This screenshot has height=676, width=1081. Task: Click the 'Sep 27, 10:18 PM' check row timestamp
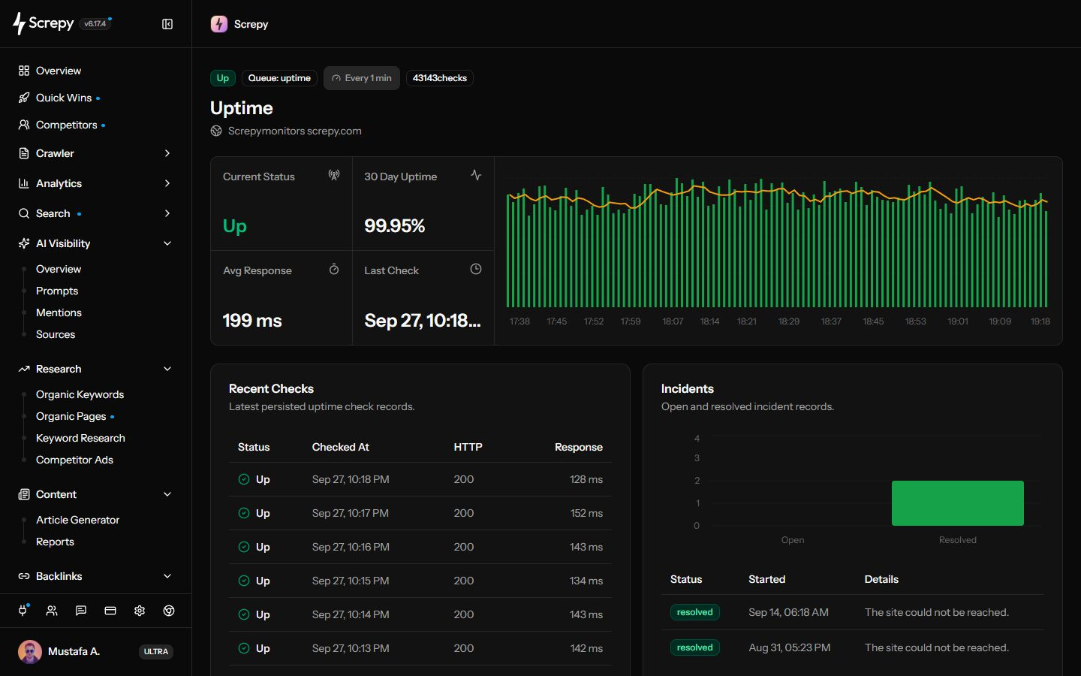point(351,479)
